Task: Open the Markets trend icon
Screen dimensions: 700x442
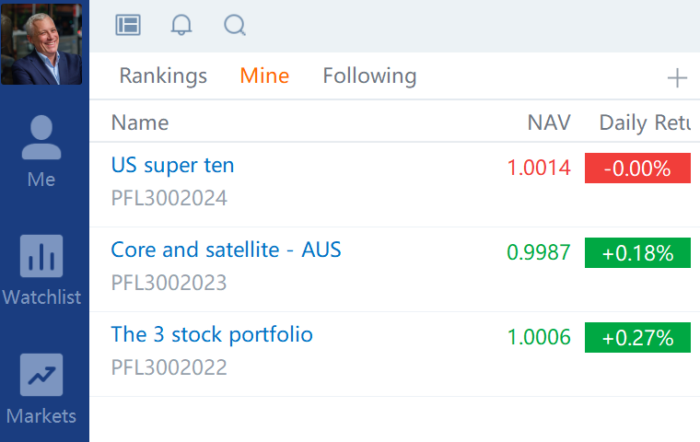Action: click(x=41, y=375)
